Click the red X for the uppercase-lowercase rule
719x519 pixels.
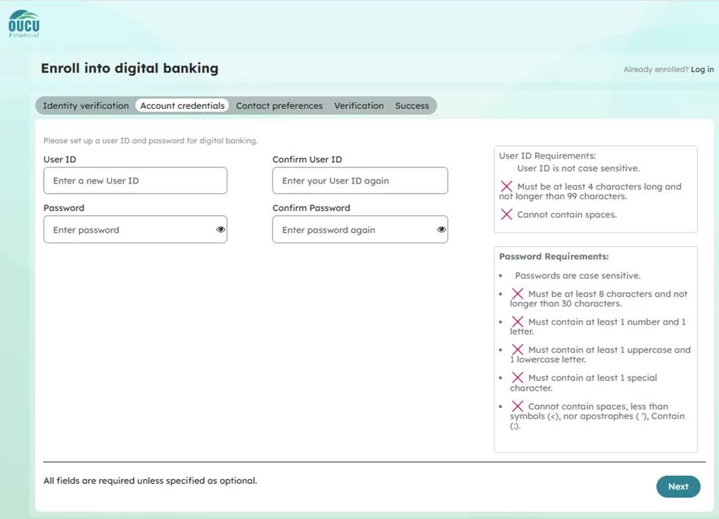517,350
